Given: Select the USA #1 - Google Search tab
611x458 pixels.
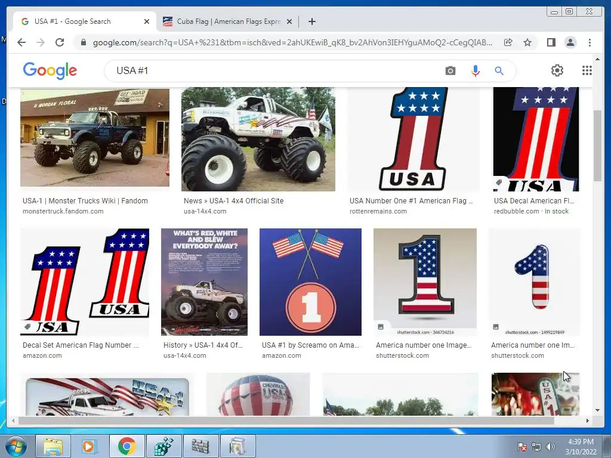Looking at the screenshot, I should [x=85, y=21].
